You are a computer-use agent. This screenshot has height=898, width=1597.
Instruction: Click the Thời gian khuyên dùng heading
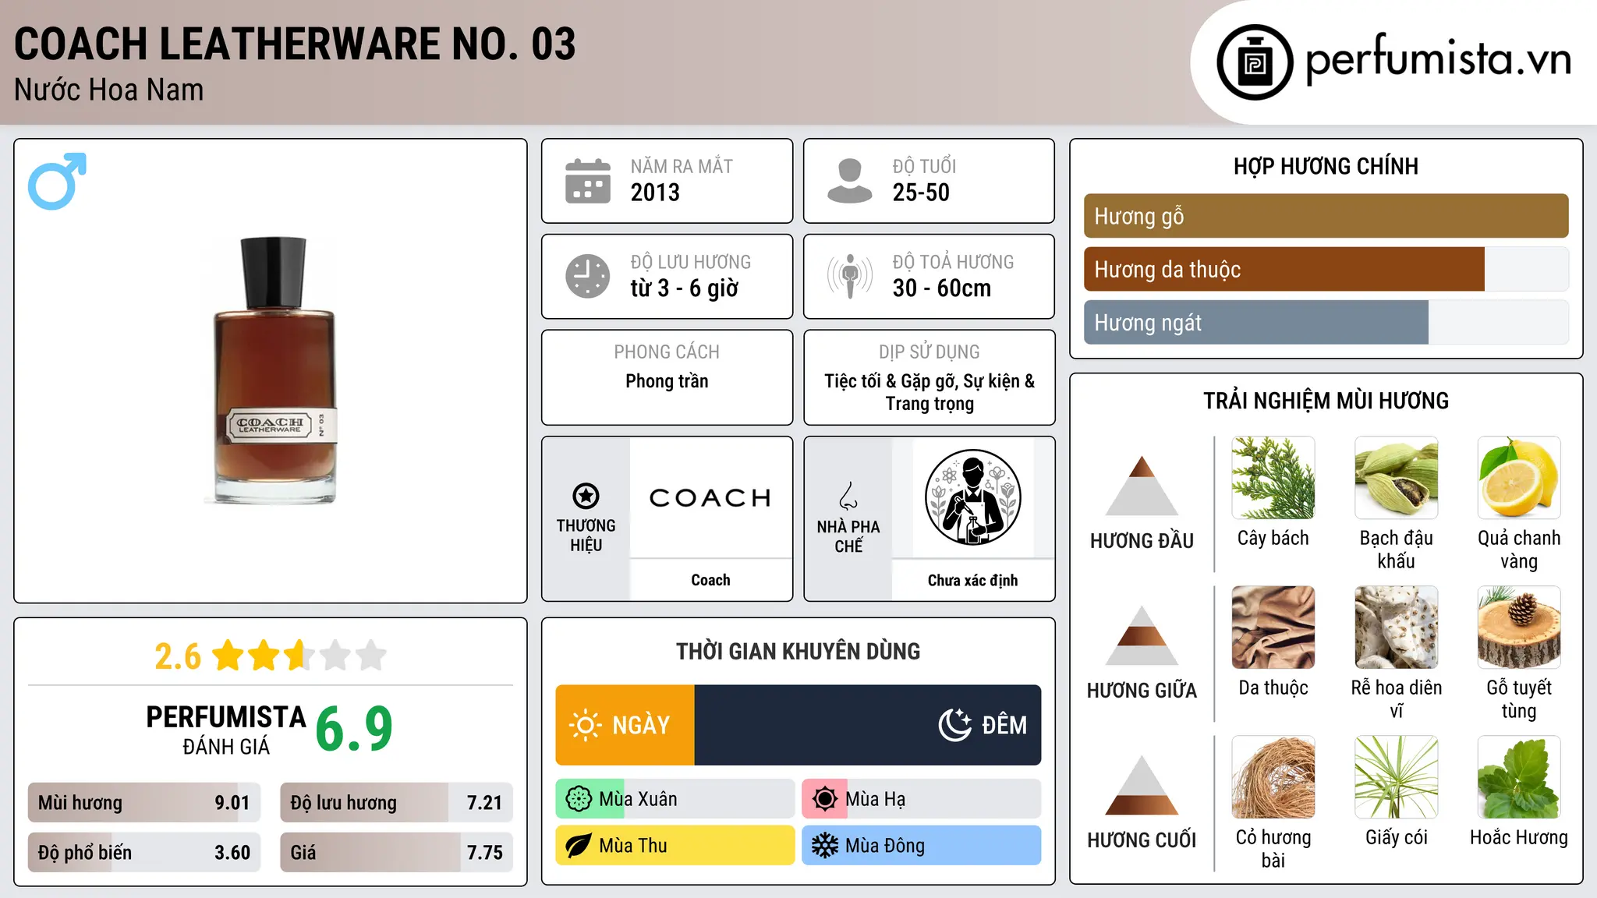[x=798, y=651]
